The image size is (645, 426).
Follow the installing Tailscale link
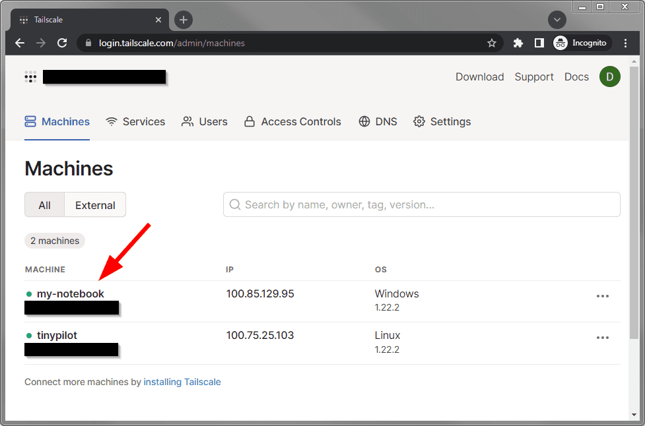(x=182, y=382)
